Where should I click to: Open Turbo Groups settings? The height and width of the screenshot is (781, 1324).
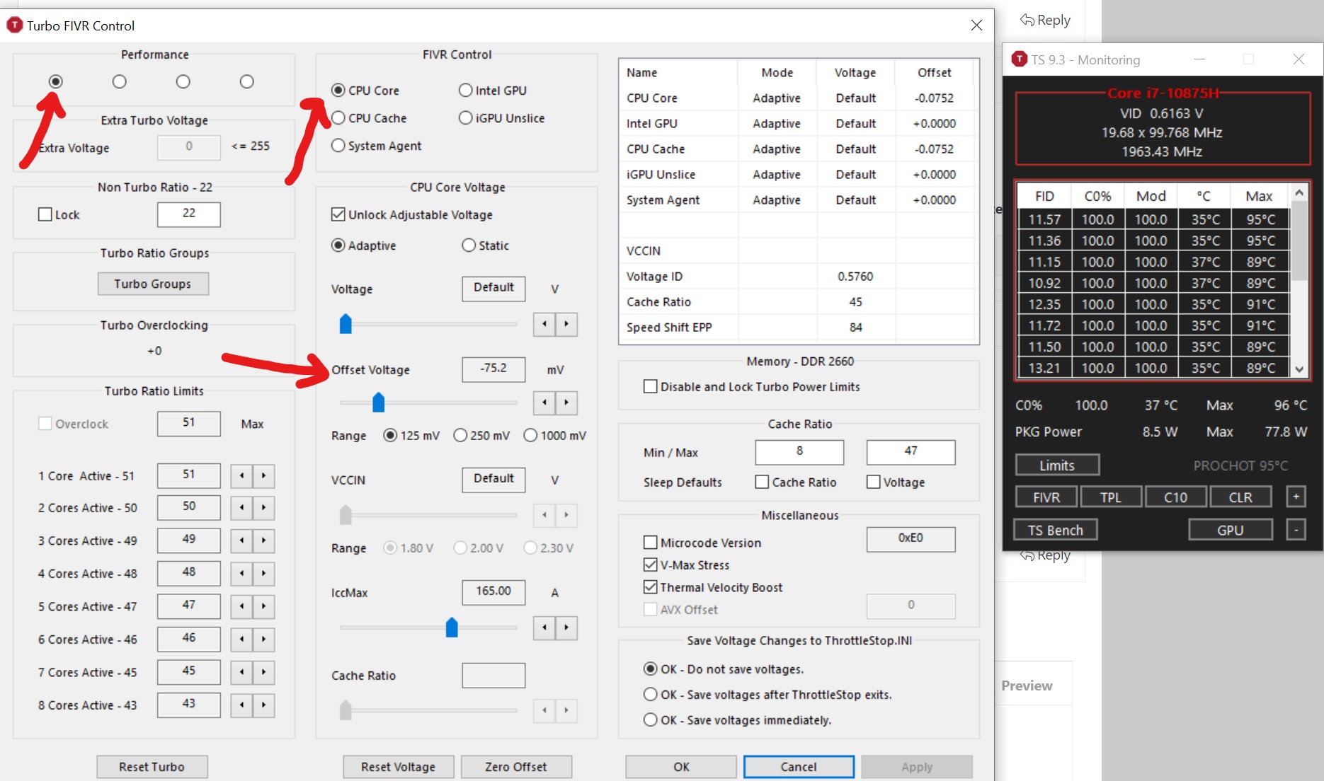click(153, 284)
